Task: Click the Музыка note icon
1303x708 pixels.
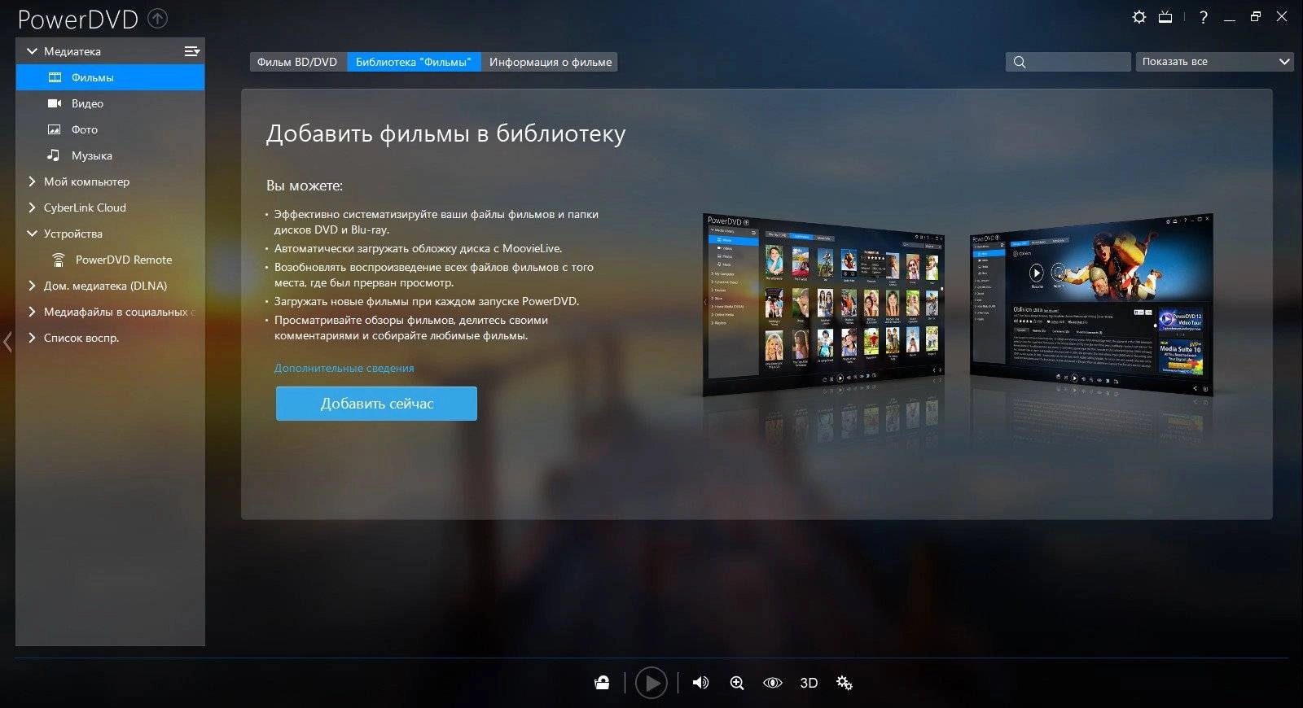Action: (x=54, y=155)
